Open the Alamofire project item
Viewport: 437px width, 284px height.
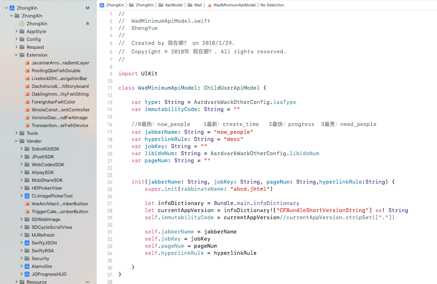pyautogui.click(x=42, y=266)
